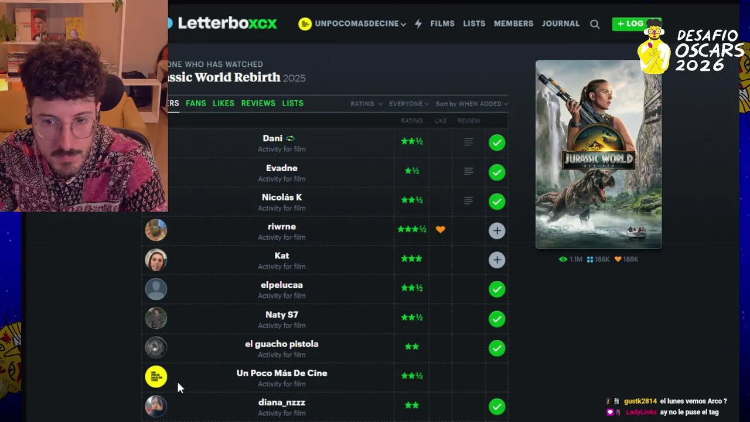The height and width of the screenshot is (422, 750).
Task: Open the Jurassic World Rebirth poster
Action: pyautogui.click(x=598, y=155)
